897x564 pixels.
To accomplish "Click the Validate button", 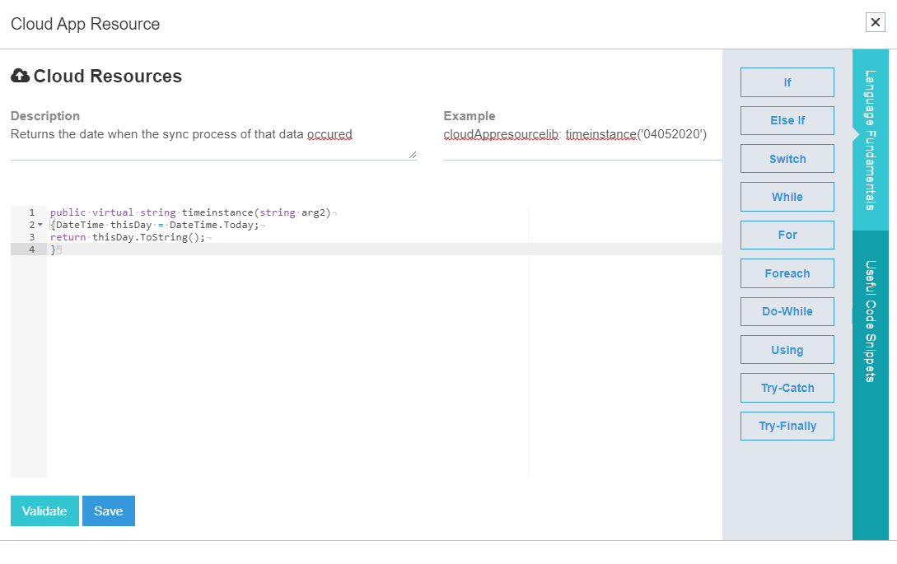I will [x=44, y=510].
